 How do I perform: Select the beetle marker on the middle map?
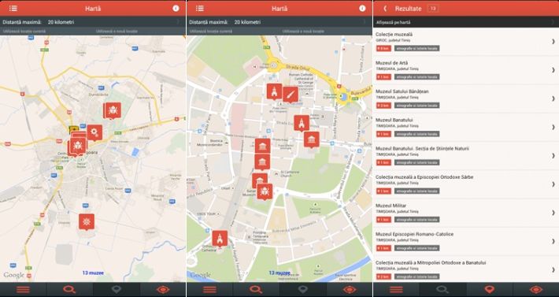tap(265, 191)
